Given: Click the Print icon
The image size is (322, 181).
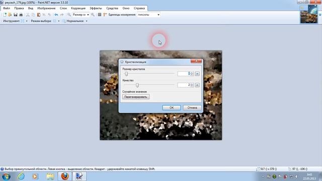Looking at the screenshot, I should [x=21, y=15].
